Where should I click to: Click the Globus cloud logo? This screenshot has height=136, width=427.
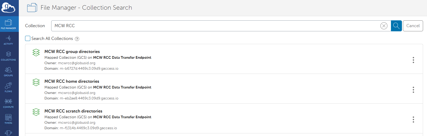tap(8, 8)
